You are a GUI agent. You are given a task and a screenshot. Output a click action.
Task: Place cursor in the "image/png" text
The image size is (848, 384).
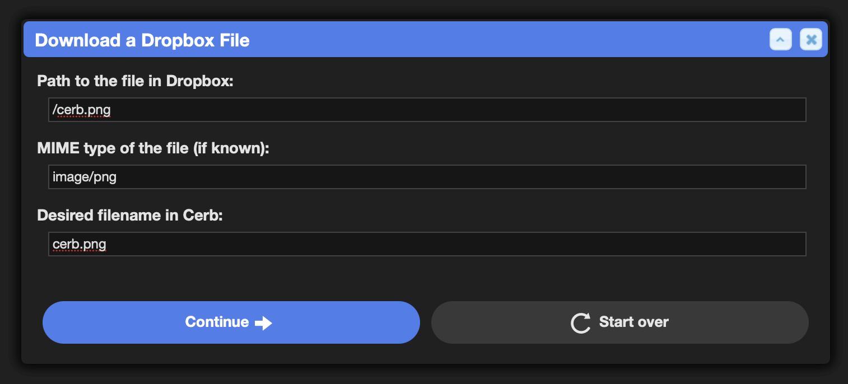(85, 177)
